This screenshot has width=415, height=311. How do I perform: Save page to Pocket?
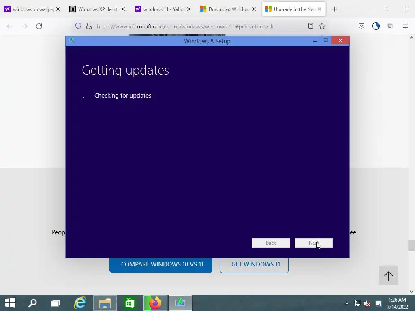coord(362,26)
